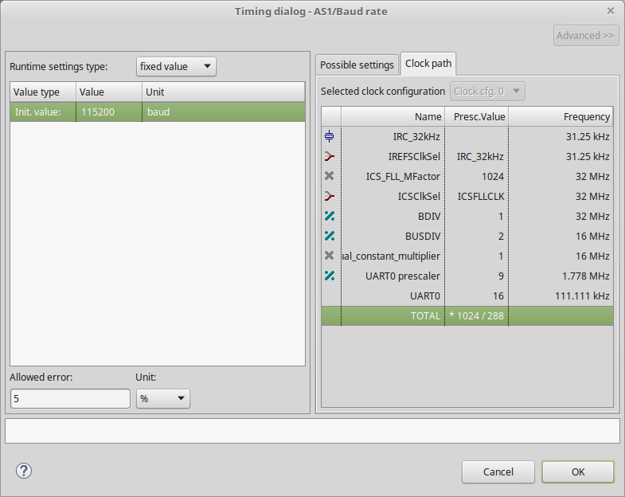Click the multiplier icon beside ICS_FLL_MFactor

click(330, 176)
